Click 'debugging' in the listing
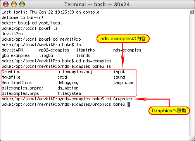 (x=68, y=83)
